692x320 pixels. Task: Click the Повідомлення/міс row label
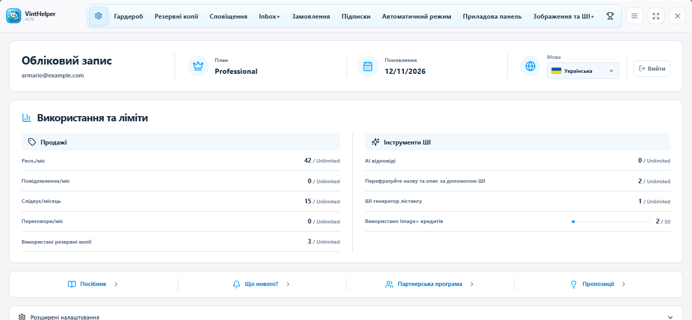coord(45,181)
